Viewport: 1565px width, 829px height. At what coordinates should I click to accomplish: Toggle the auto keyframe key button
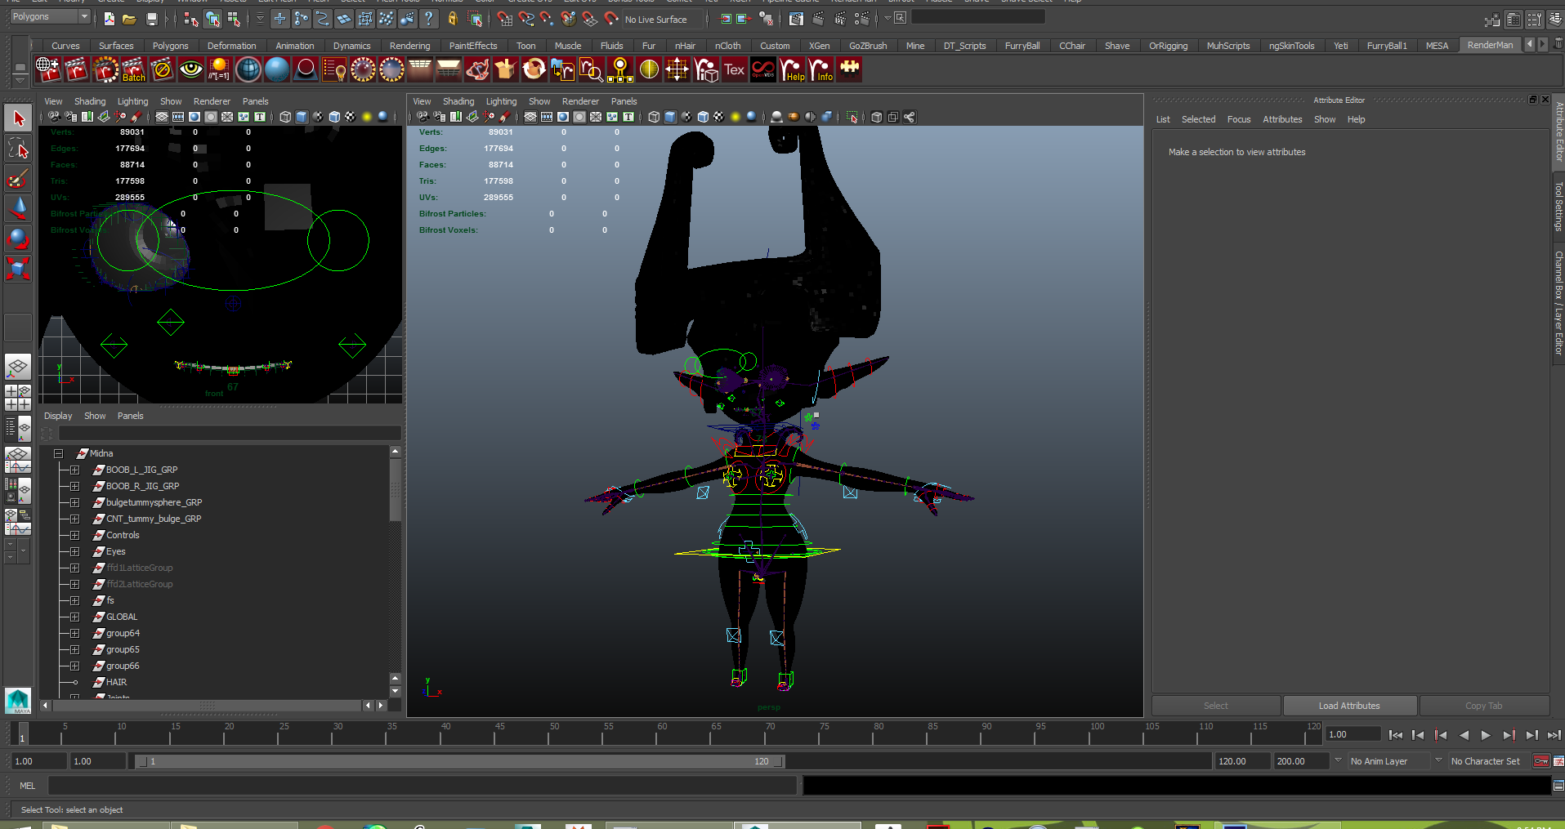coord(1540,761)
